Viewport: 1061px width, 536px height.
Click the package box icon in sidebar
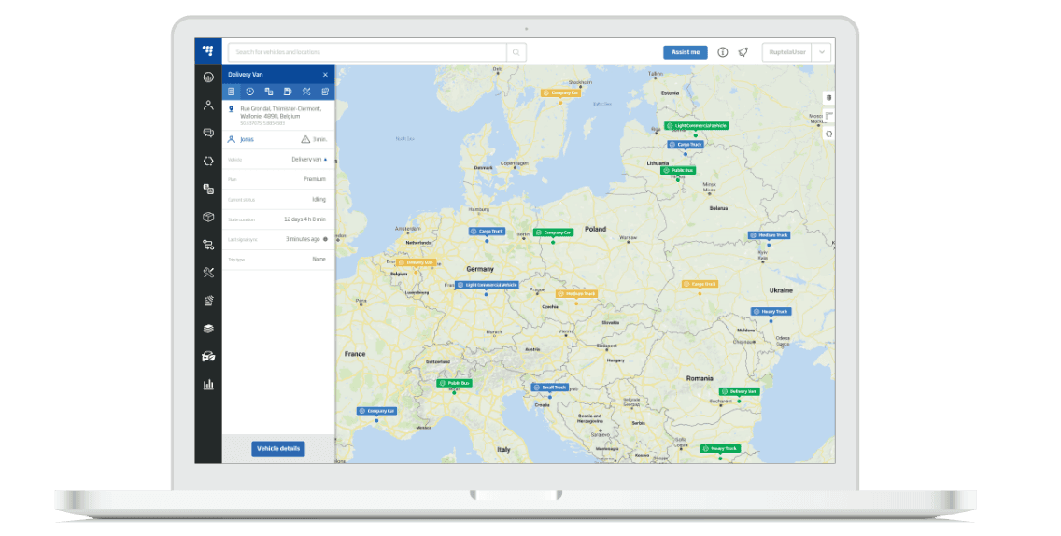(208, 217)
